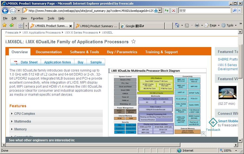Screen dimensions: 244x154
Task: Click the Add to Favorites icon
Action: pyautogui.click(x=12, y=25)
